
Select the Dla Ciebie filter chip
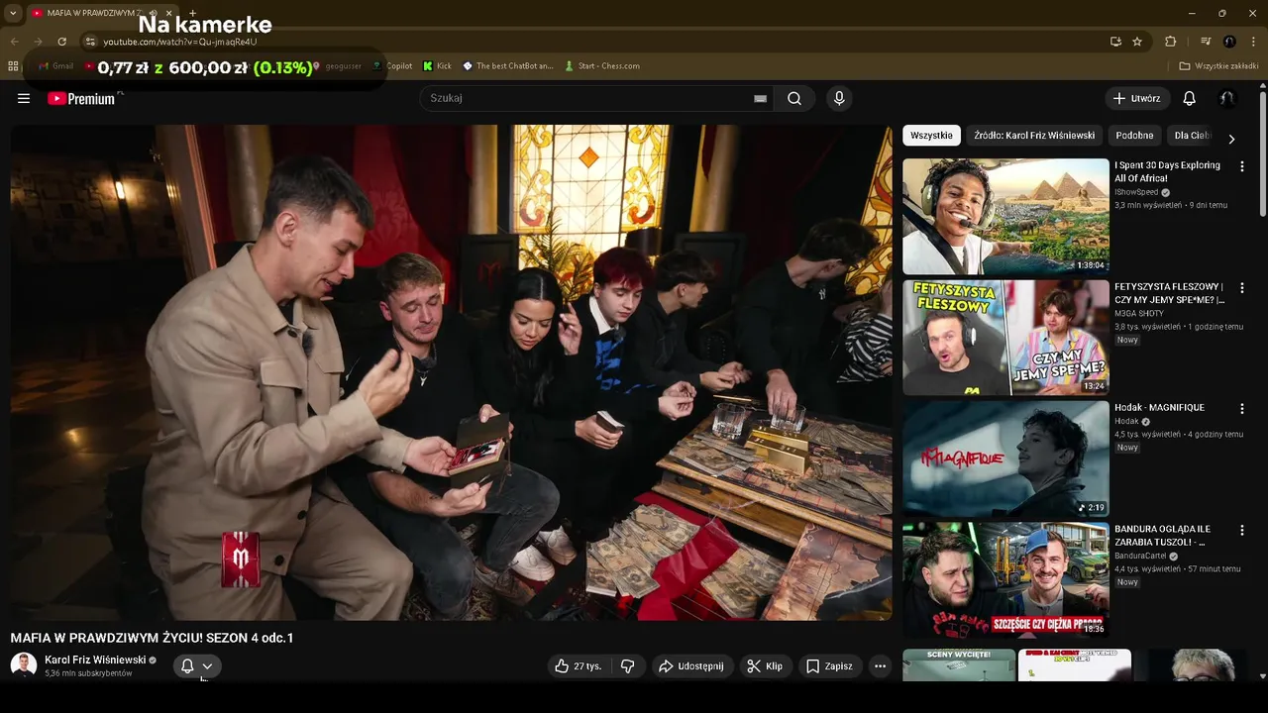click(1193, 136)
